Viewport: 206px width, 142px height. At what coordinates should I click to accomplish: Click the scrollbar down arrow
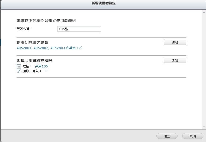pyautogui.click(x=204, y=127)
